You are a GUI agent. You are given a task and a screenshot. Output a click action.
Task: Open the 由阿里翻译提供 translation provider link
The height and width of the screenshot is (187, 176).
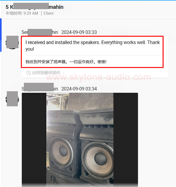(46, 73)
